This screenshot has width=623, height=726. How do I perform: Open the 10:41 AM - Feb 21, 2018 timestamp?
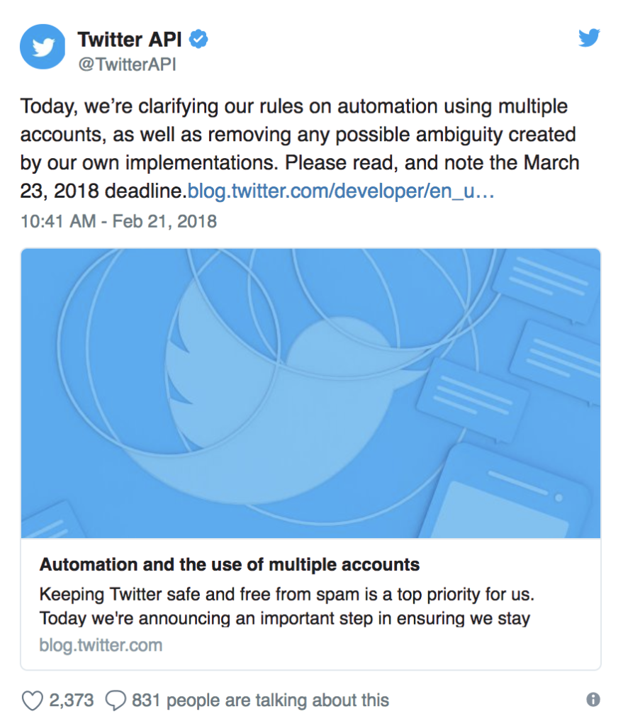click(x=118, y=221)
